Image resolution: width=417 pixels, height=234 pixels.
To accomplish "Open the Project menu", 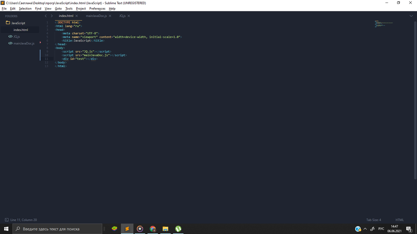I will 81,8.
